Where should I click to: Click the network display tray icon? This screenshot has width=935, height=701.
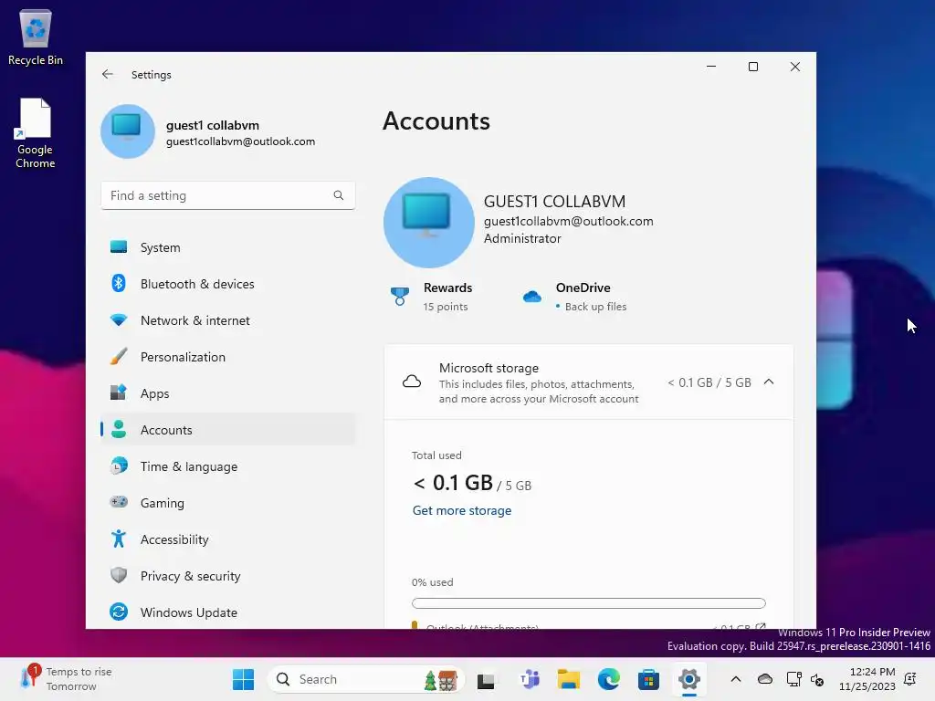pyautogui.click(x=793, y=679)
